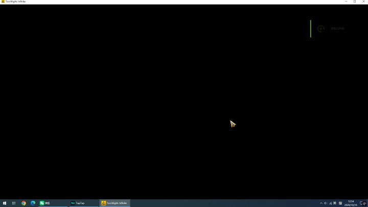Open the network status tray icon
The height and width of the screenshot is (207, 368).
tap(330, 203)
